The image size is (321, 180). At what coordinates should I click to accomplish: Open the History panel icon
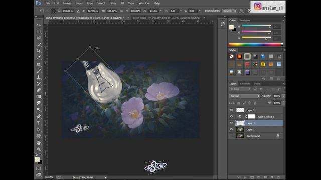point(223,24)
